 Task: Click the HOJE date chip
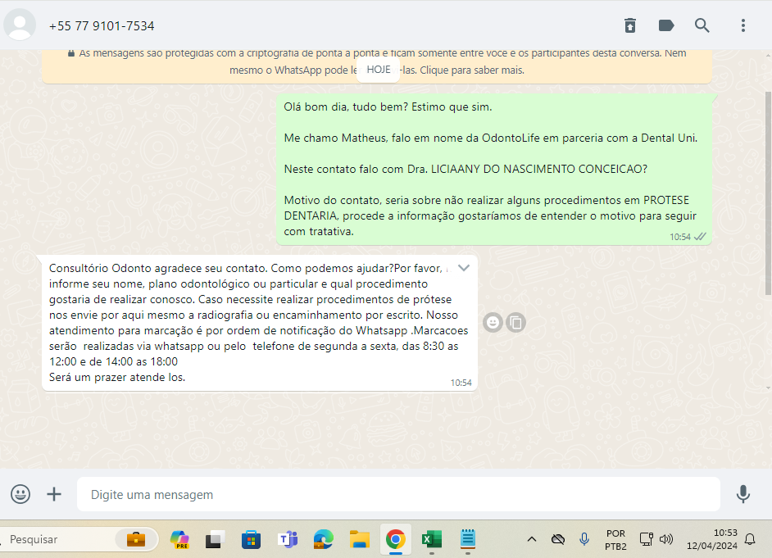pos(378,70)
